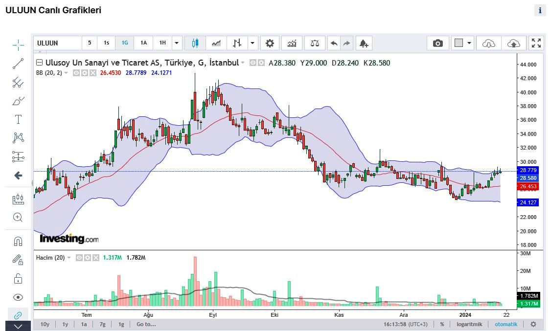
Task: Add a price alert bell
Action: [364, 43]
